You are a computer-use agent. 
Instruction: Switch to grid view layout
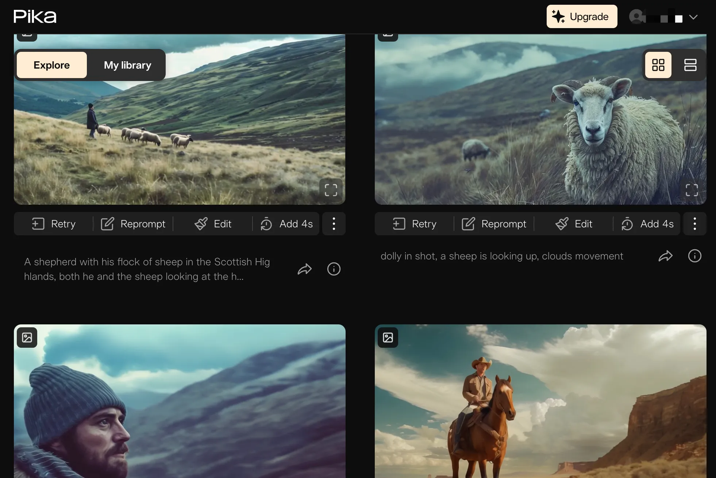coord(658,65)
